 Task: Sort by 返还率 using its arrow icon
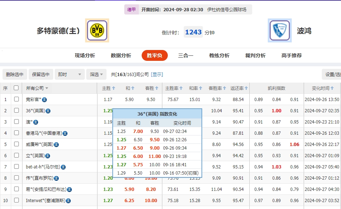246,88
